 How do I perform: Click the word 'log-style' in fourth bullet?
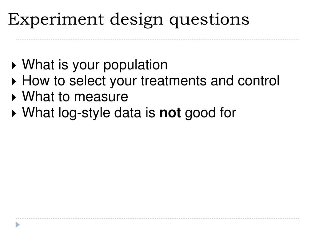(x=84, y=113)
